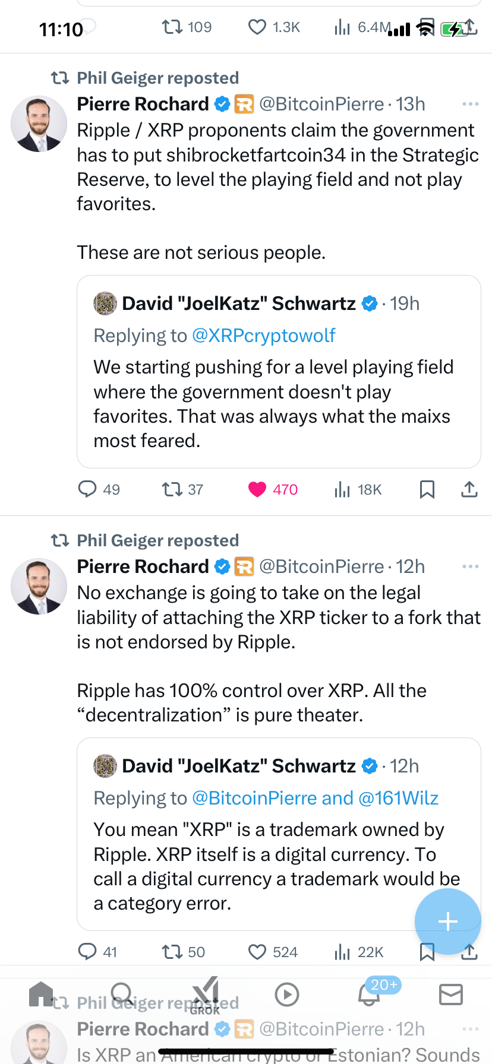Like the post with 524 likes

[257, 952]
